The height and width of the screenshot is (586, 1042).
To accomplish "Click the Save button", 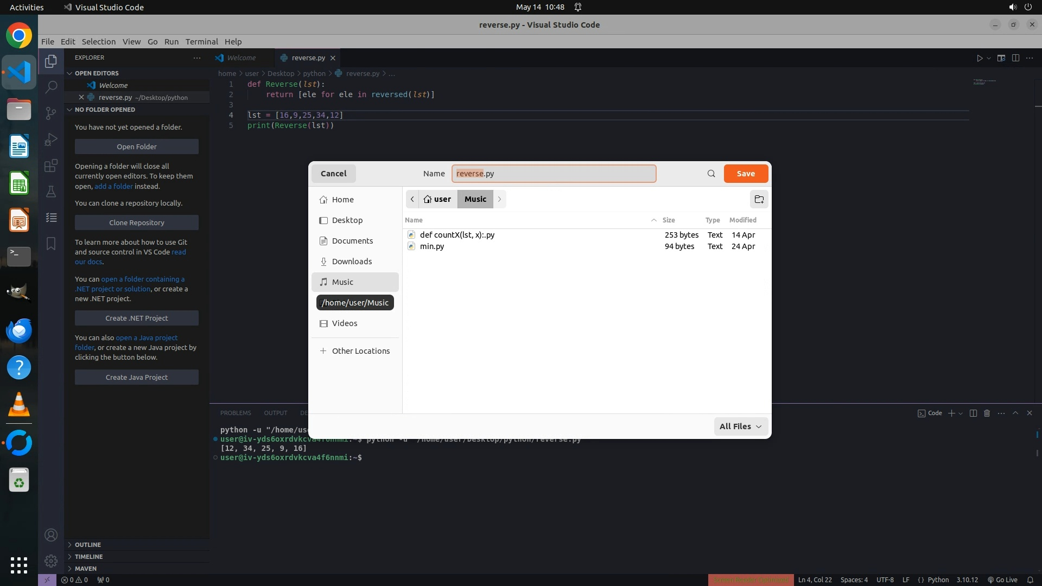I will pos(746,174).
